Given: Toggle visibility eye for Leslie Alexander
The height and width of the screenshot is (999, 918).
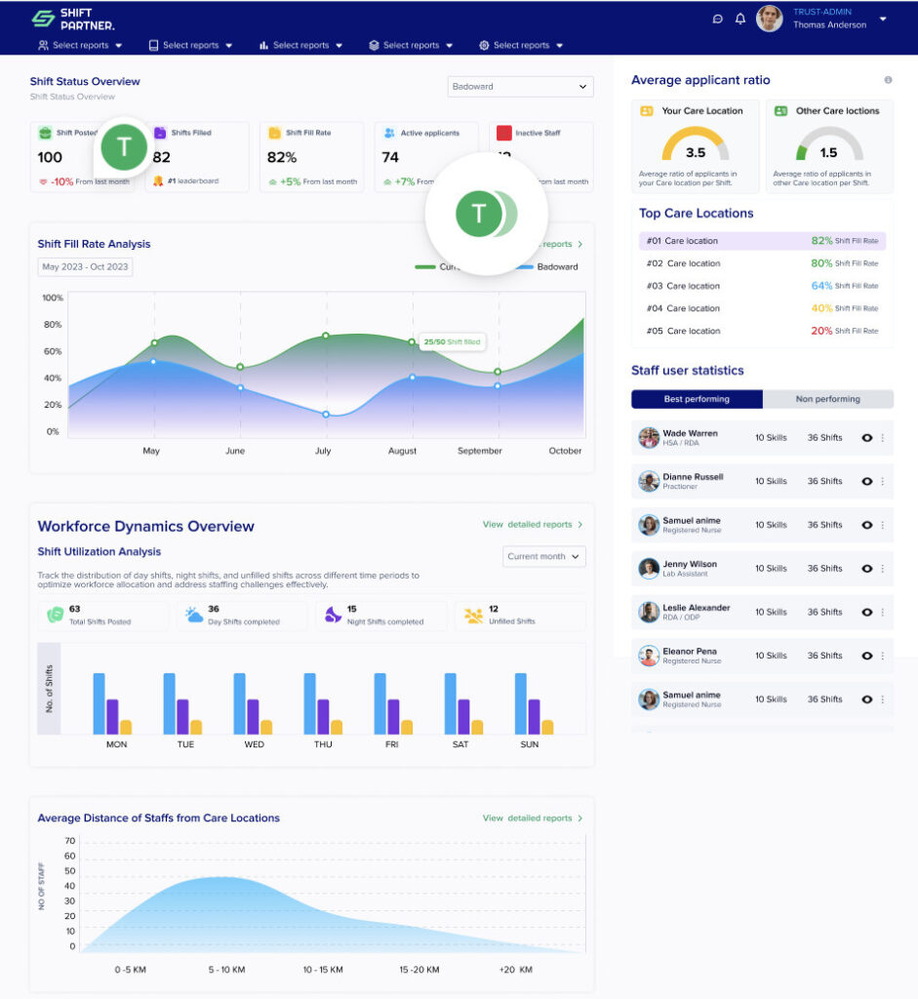Looking at the screenshot, I should (x=866, y=612).
